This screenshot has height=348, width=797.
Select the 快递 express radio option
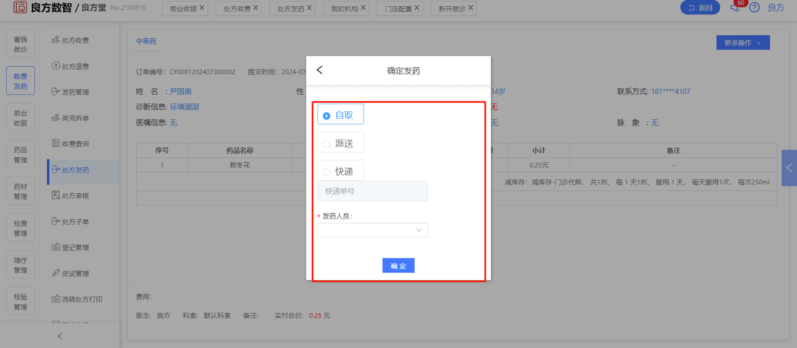340,171
